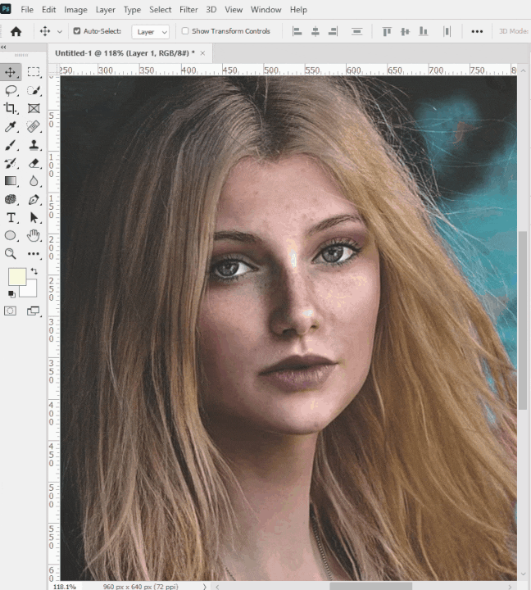Select the Horizontal Type tool

(x=11, y=217)
